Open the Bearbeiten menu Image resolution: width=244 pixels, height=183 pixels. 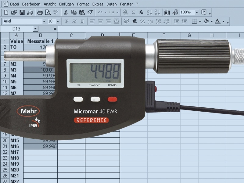coord(31,4)
